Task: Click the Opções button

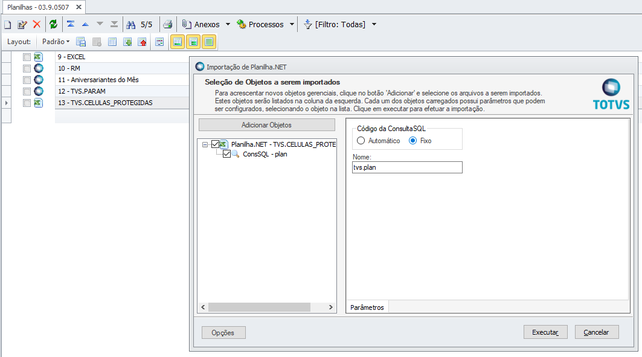Action: (x=223, y=332)
